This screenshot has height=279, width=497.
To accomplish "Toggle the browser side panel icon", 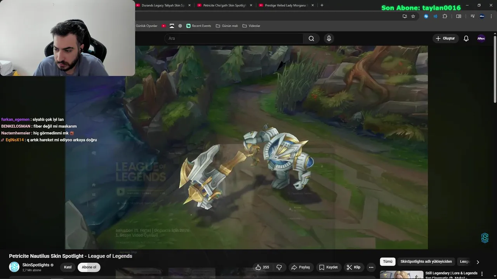I will point(459,16).
